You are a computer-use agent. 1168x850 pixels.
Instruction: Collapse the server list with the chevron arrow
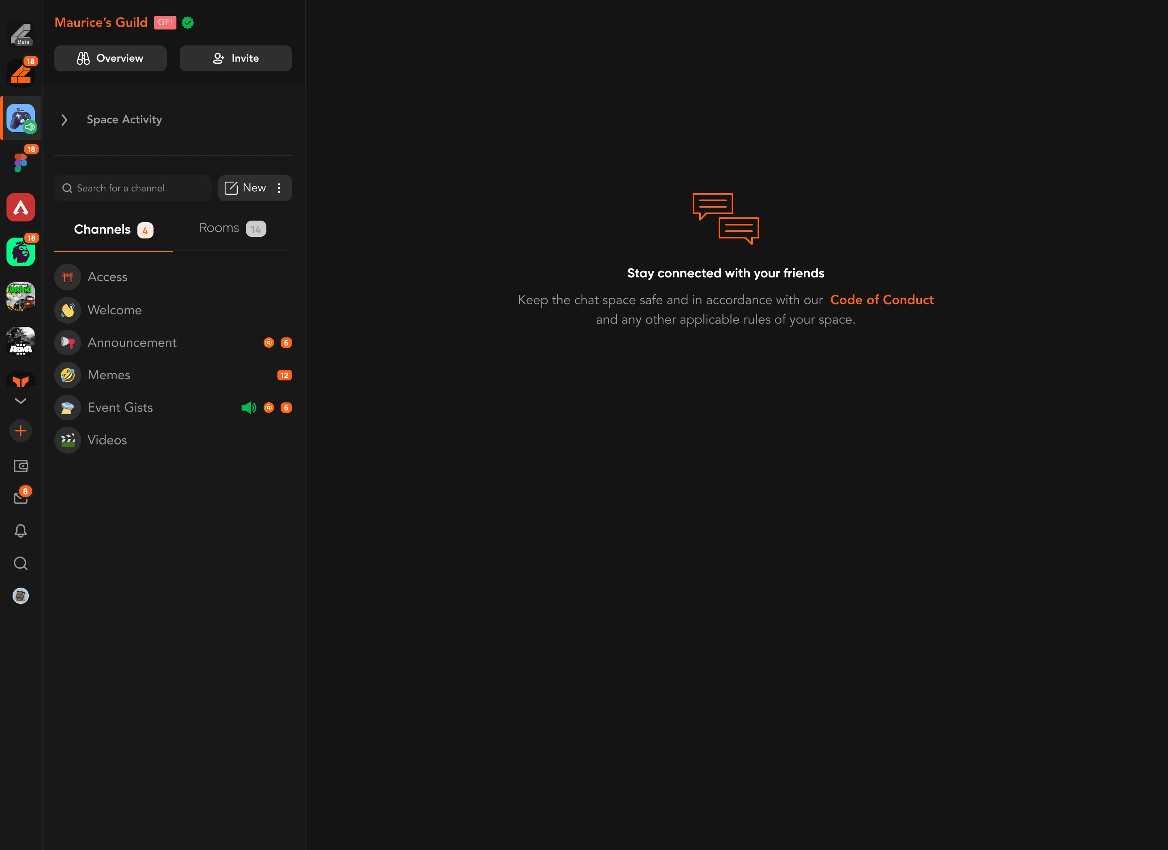click(x=21, y=401)
